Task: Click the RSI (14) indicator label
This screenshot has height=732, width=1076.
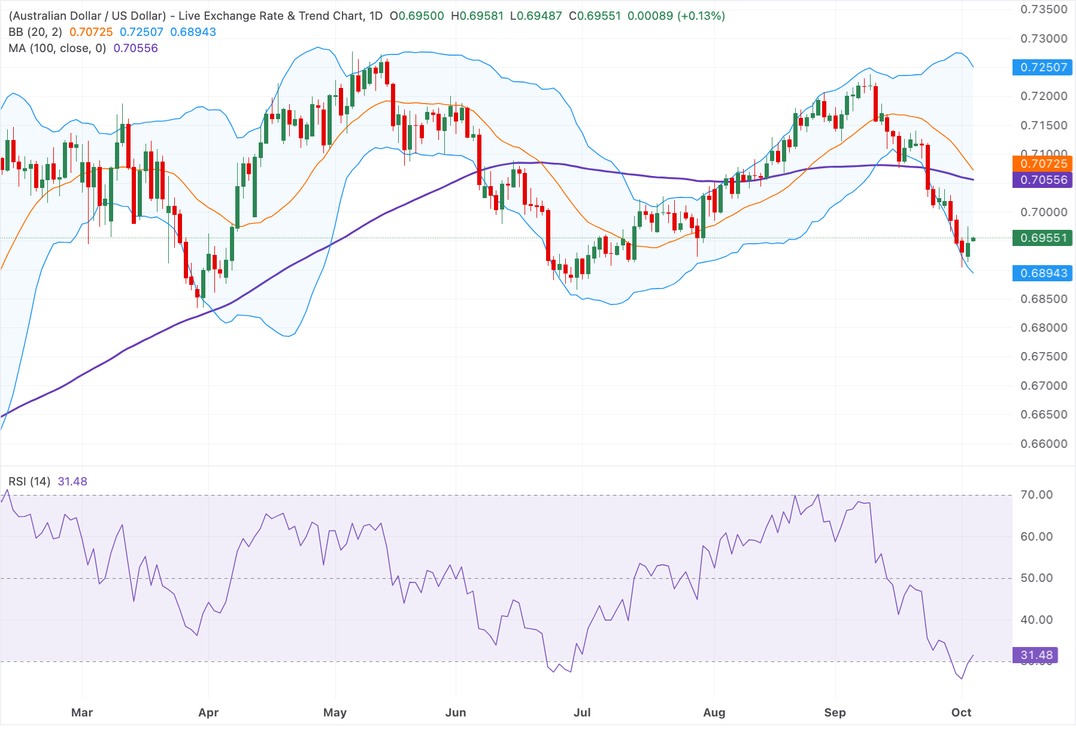Action: (x=29, y=481)
